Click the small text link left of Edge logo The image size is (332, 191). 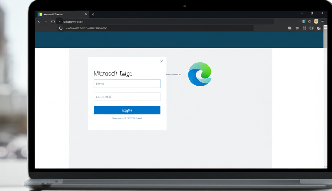tap(173, 74)
